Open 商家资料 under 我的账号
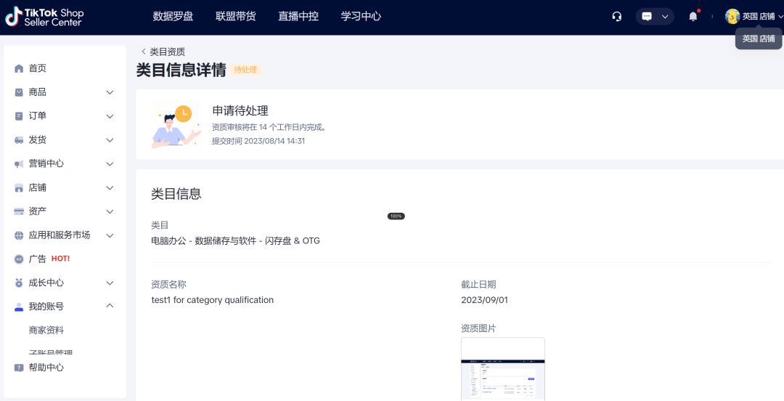The height and width of the screenshot is (401, 784). click(46, 331)
